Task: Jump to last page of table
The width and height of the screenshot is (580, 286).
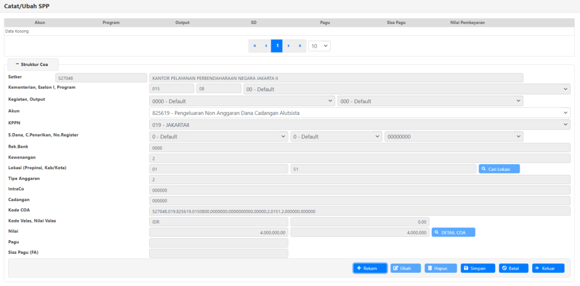Action: click(300, 46)
